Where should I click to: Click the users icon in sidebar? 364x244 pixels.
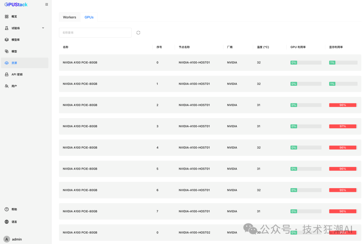tap(7, 86)
